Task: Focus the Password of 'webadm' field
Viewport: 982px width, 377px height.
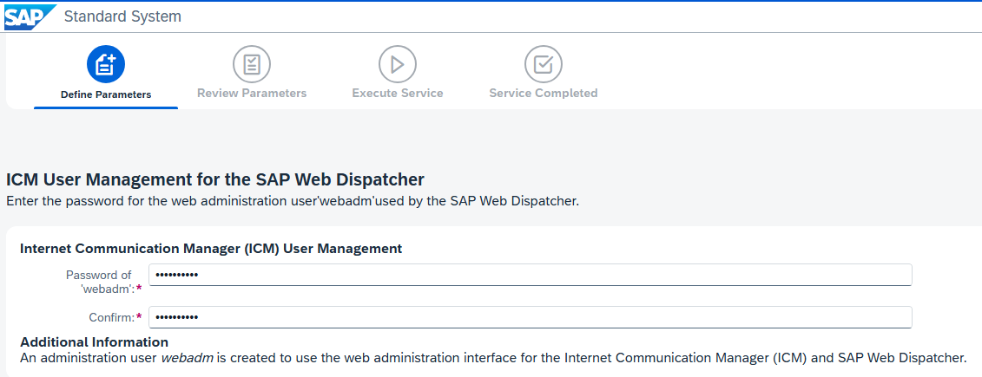Action: pos(530,275)
